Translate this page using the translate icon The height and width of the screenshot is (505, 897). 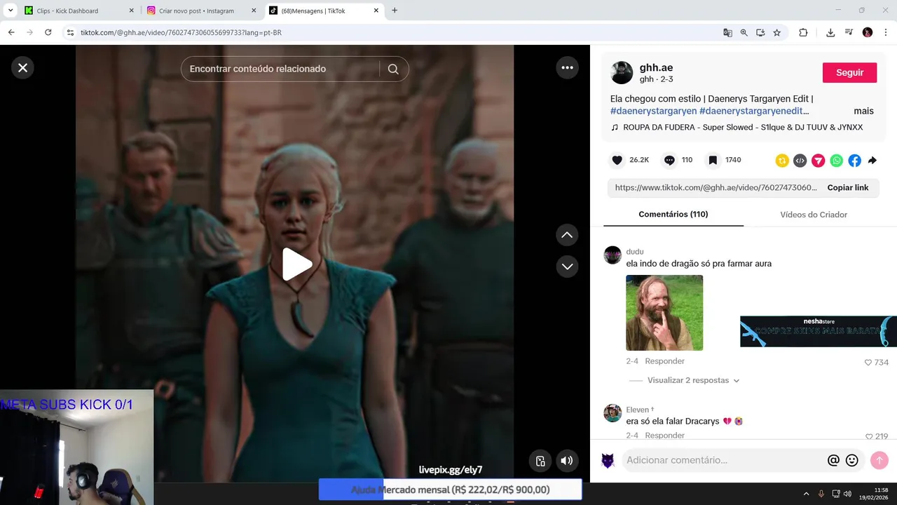(x=727, y=32)
